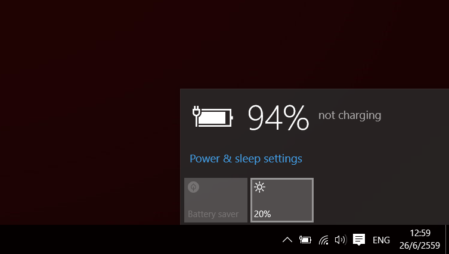
Task: Click the leaf icon on Battery saver tile
Action: [193, 187]
